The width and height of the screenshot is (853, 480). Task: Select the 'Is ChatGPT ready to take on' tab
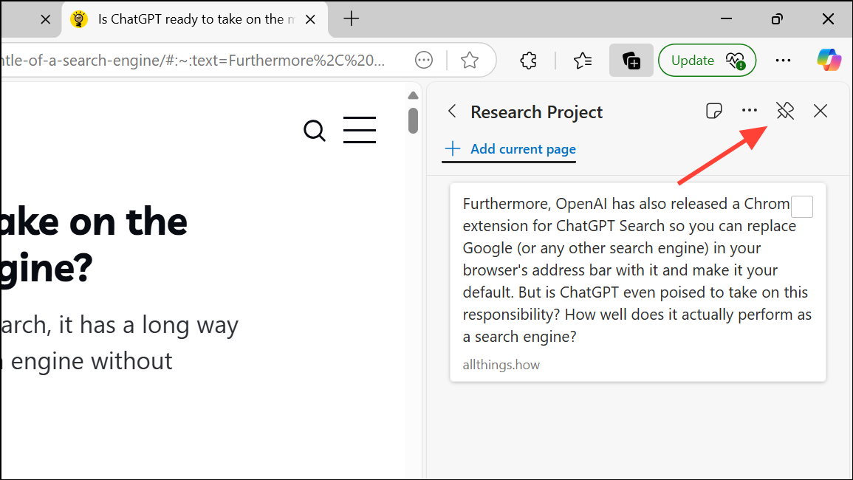(196, 20)
